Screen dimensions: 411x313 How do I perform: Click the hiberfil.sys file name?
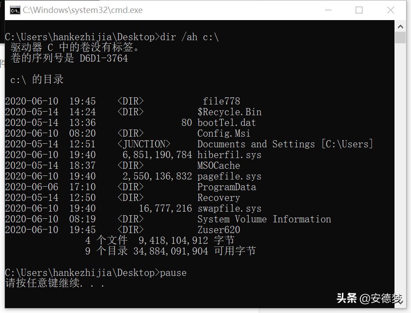click(229, 155)
